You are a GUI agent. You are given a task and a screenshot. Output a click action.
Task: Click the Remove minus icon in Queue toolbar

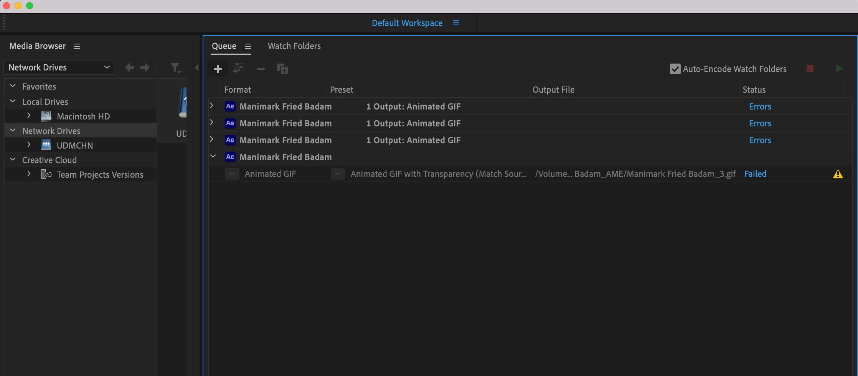coord(261,69)
